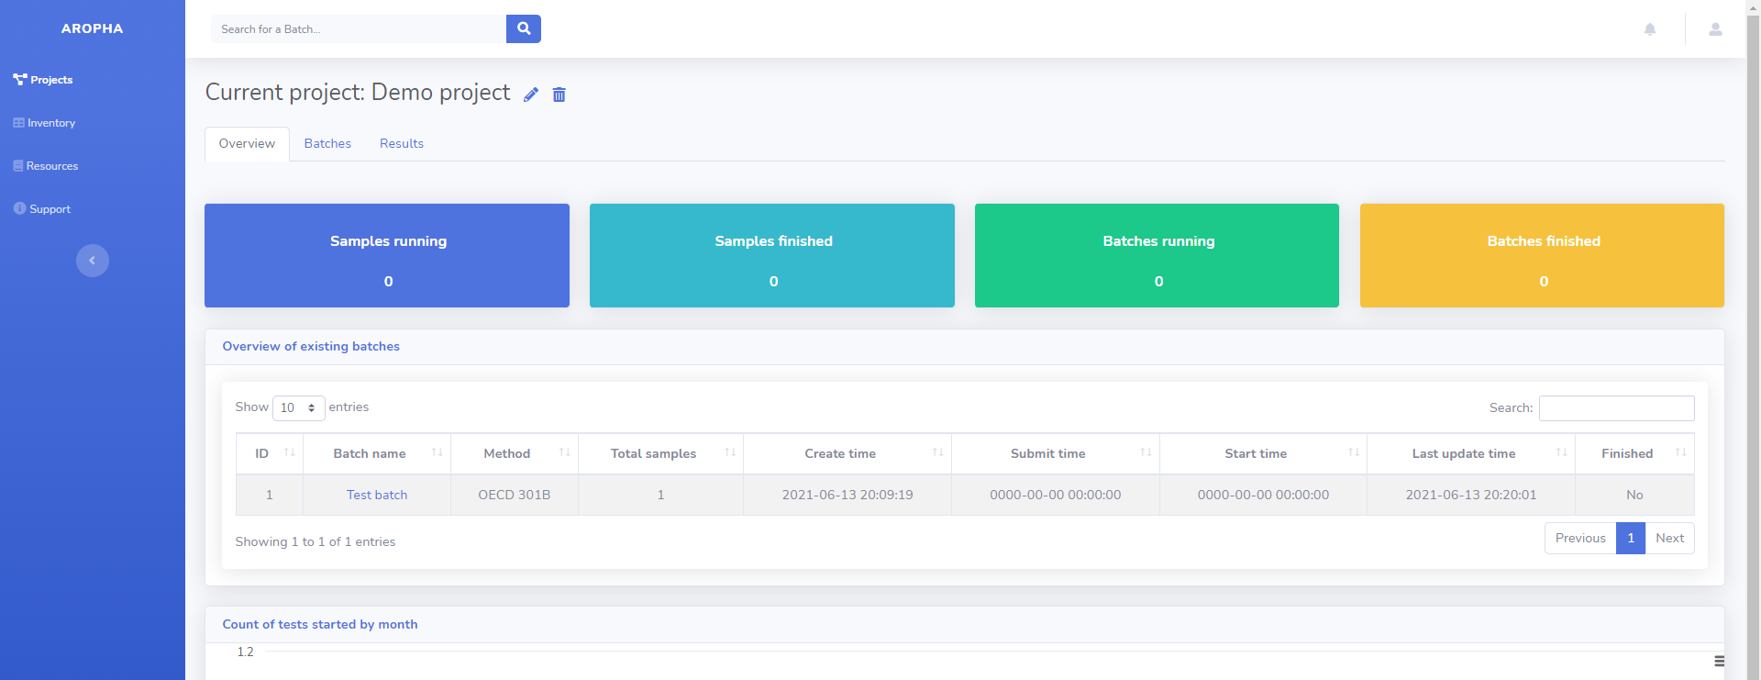Click Count of tests started by month heading

[x=320, y=624]
